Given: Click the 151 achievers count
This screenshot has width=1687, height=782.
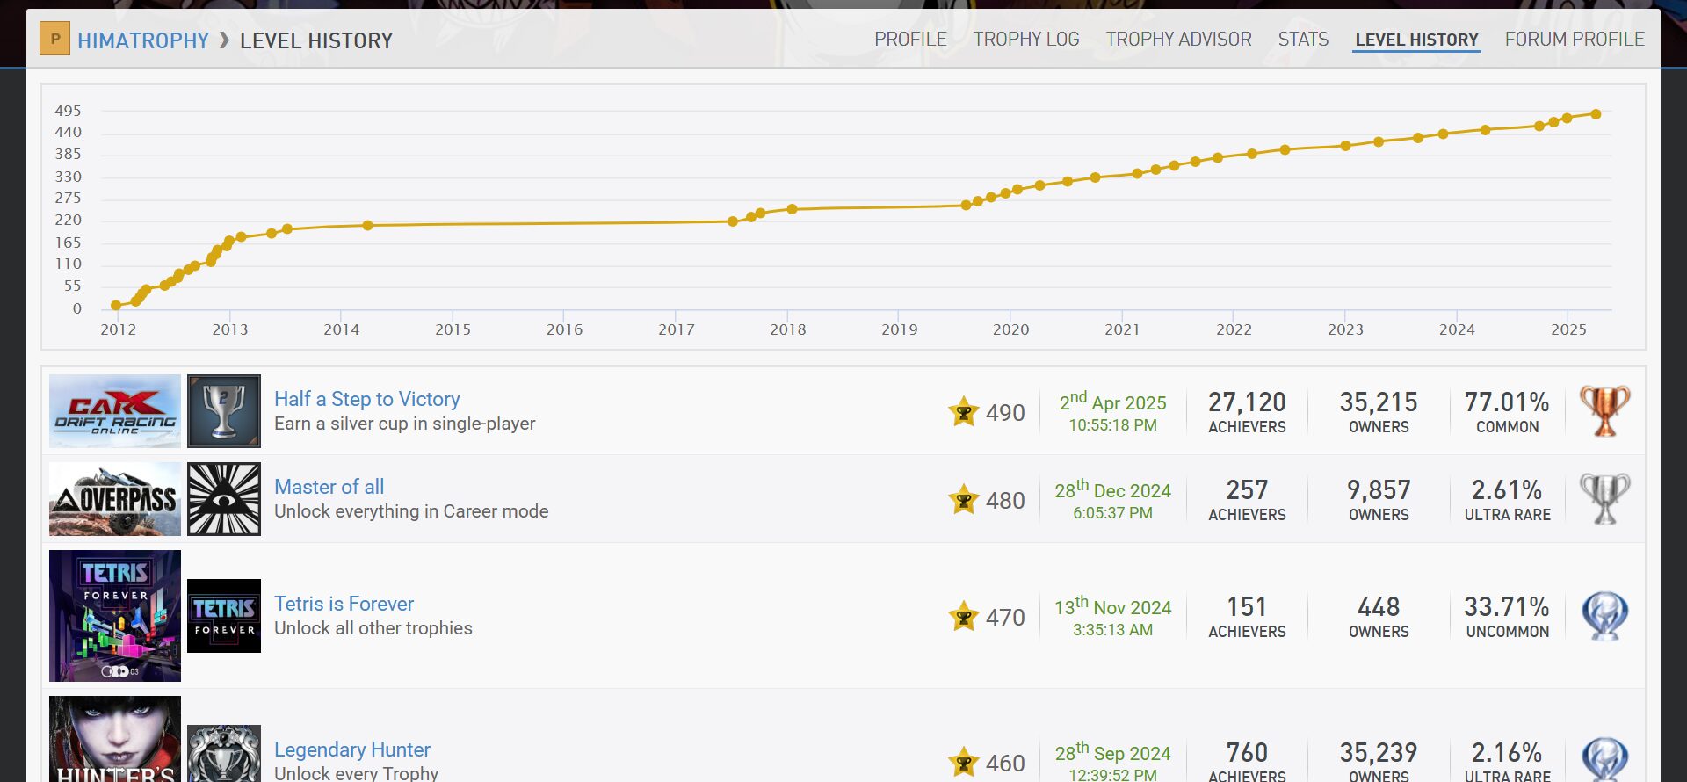Looking at the screenshot, I should [x=1247, y=607].
